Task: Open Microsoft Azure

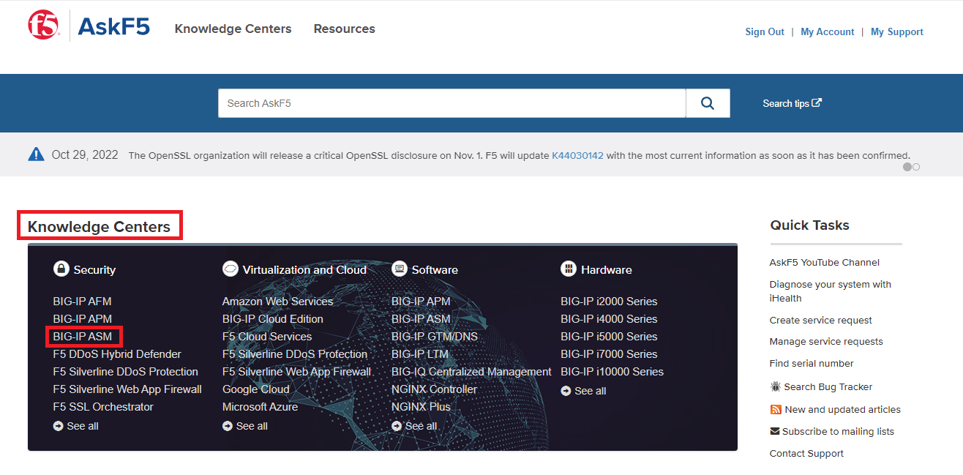Action: coord(261,406)
